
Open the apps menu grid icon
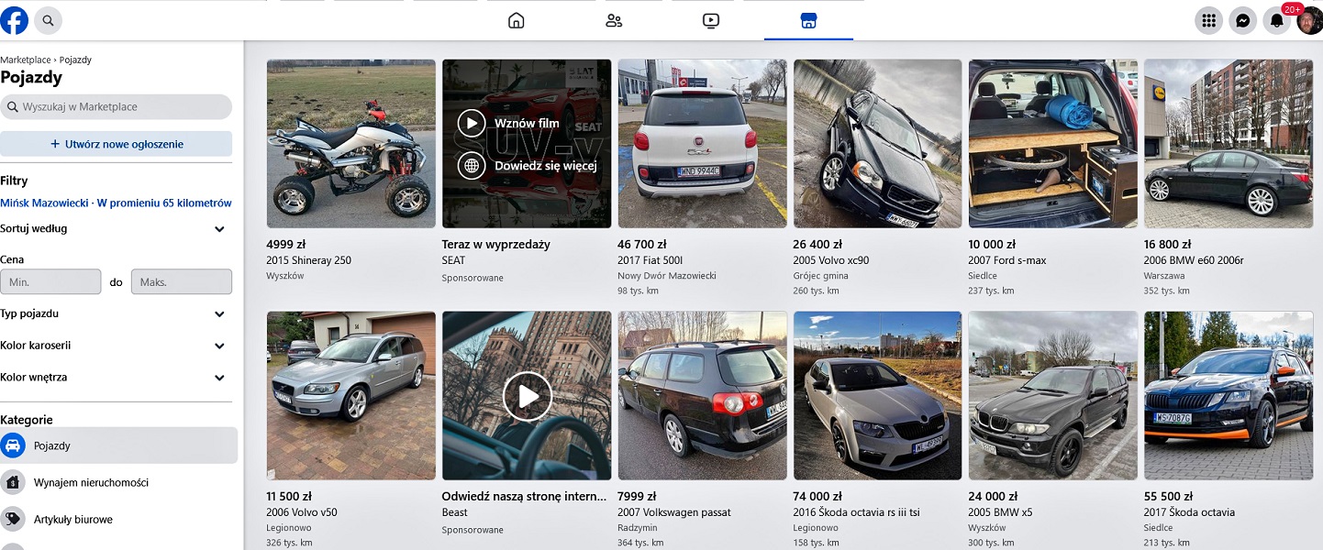pos(1208,20)
